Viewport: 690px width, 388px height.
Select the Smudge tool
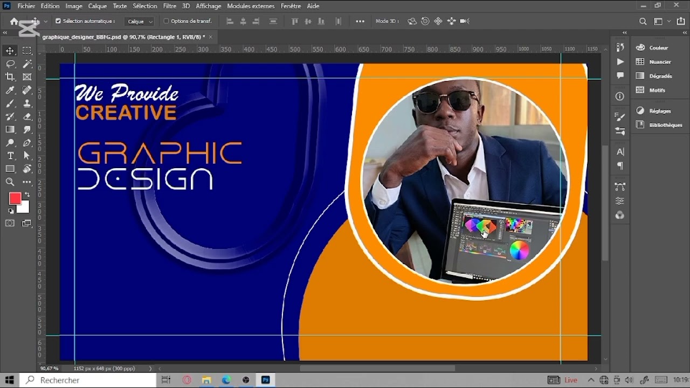click(x=27, y=129)
